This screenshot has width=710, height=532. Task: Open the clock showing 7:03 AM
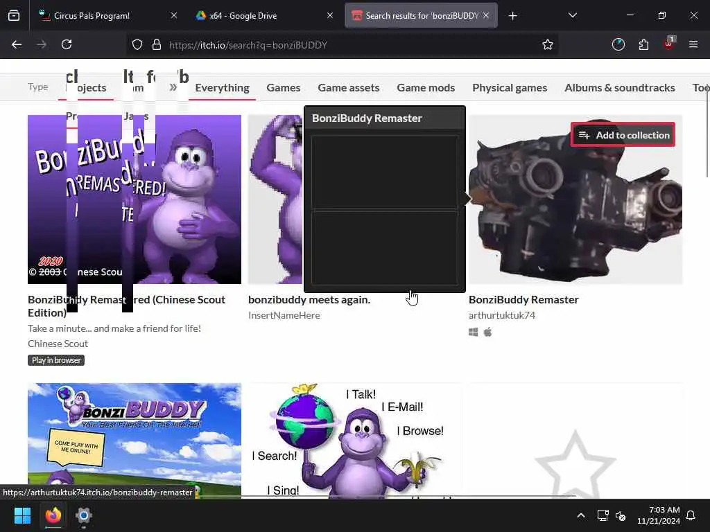pos(659,515)
